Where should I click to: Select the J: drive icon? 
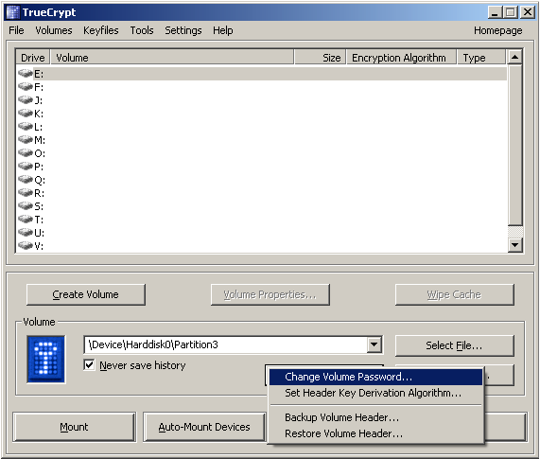(x=26, y=100)
